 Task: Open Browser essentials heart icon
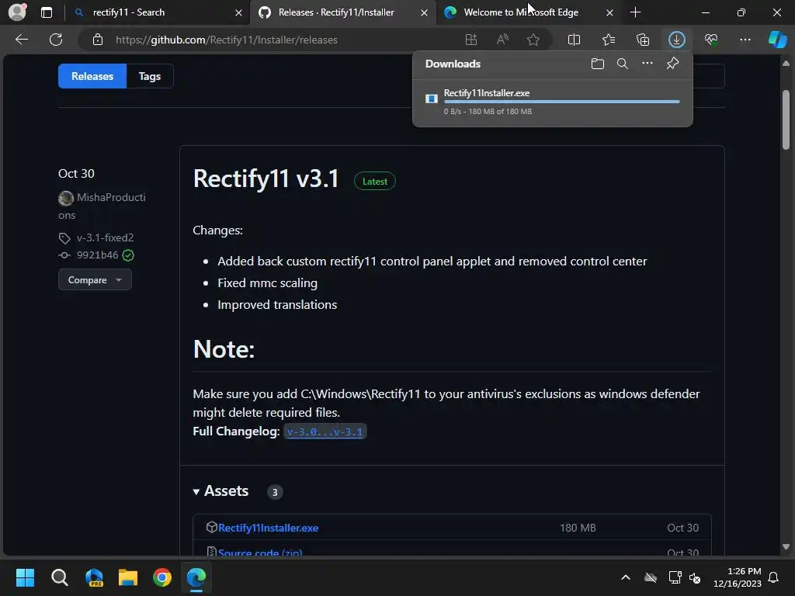[x=711, y=40]
